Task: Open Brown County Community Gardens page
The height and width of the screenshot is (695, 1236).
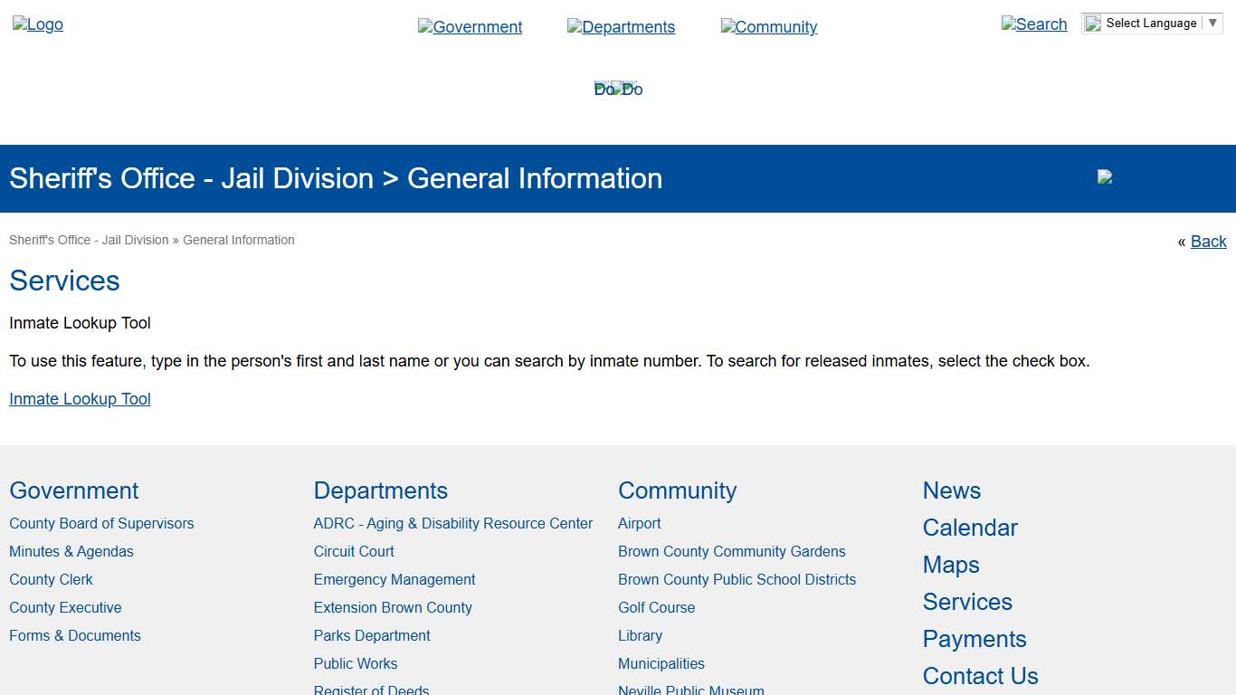Action: (x=731, y=551)
